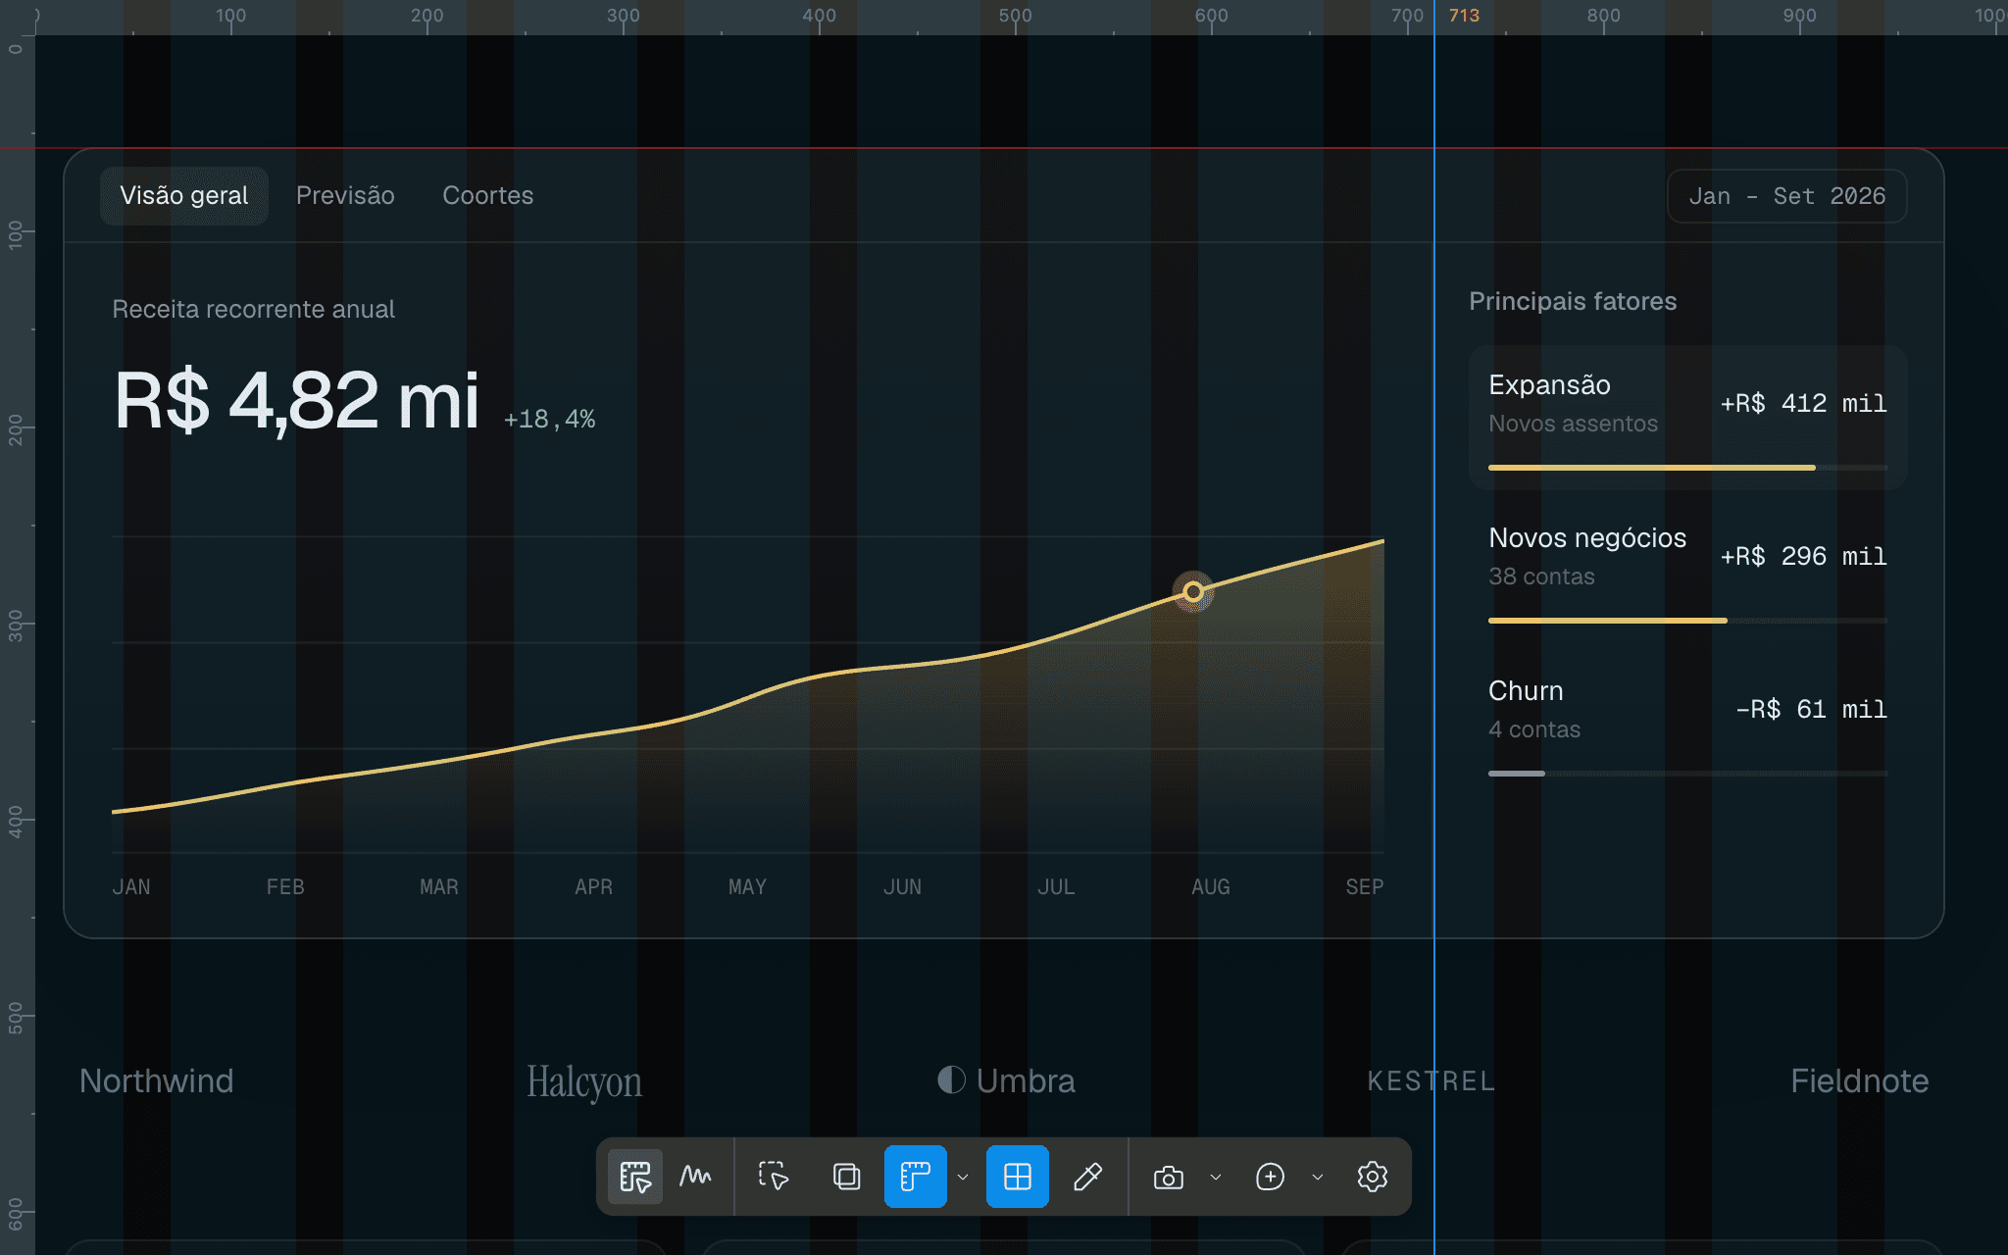Image resolution: width=2008 pixels, height=1255 pixels.
Task: Click the overlapping layers icon
Action: pos(846,1177)
